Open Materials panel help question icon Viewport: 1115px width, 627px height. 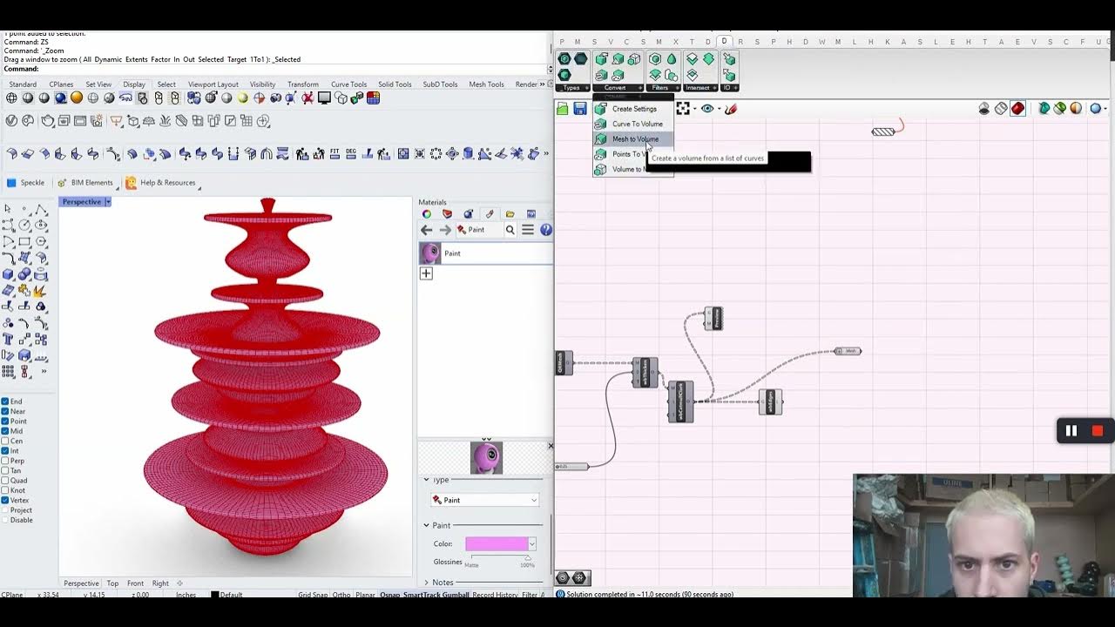tap(545, 230)
